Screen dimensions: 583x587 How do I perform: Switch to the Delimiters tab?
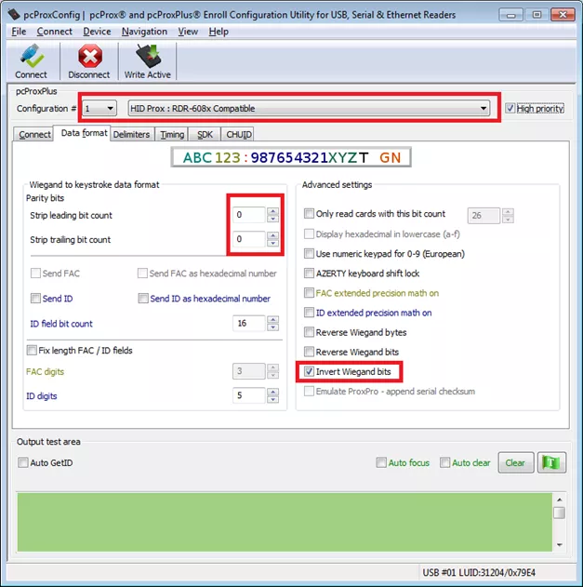131,135
